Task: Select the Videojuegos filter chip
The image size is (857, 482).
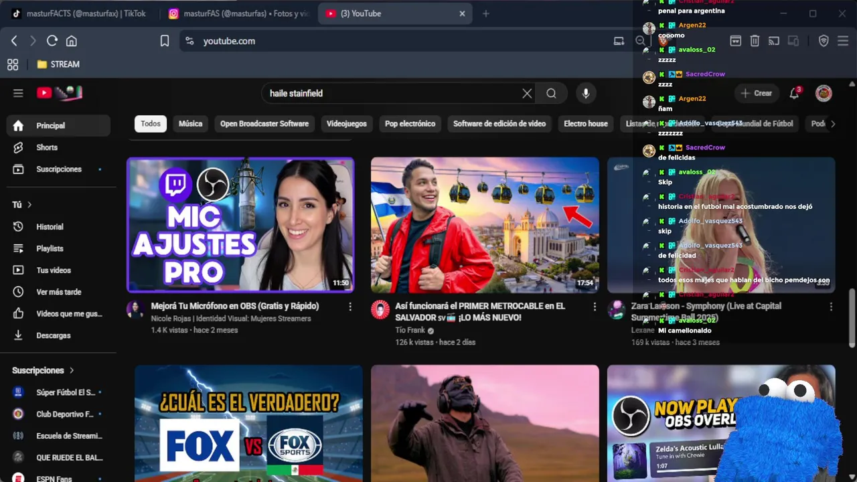Action: pos(347,123)
